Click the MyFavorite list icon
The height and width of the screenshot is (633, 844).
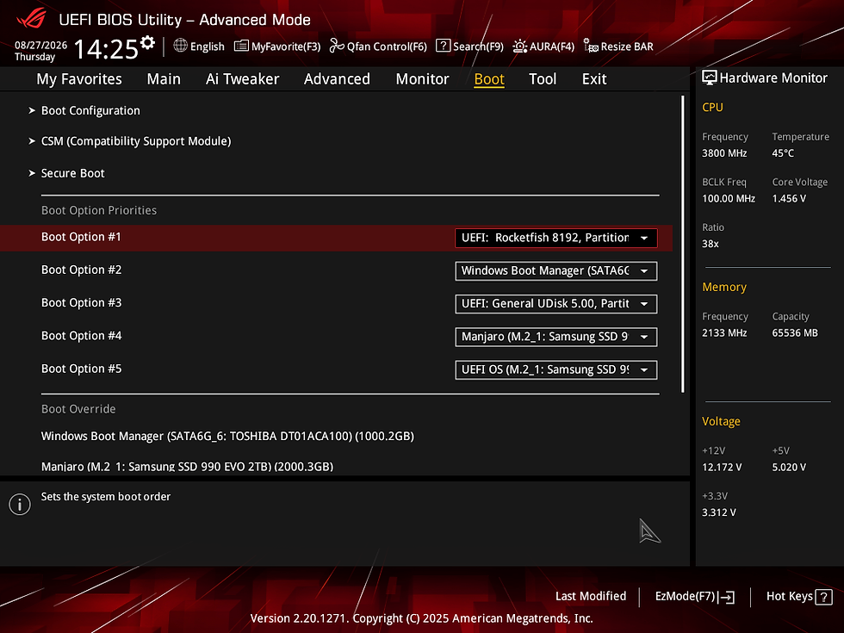tap(241, 47)
